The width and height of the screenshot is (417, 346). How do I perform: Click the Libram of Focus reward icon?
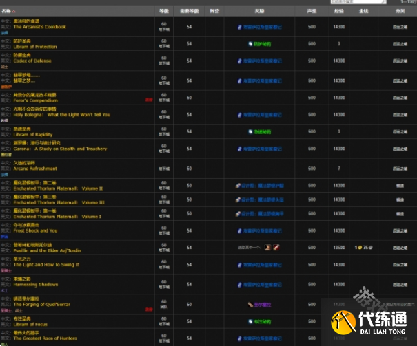(x=250, y=321)
